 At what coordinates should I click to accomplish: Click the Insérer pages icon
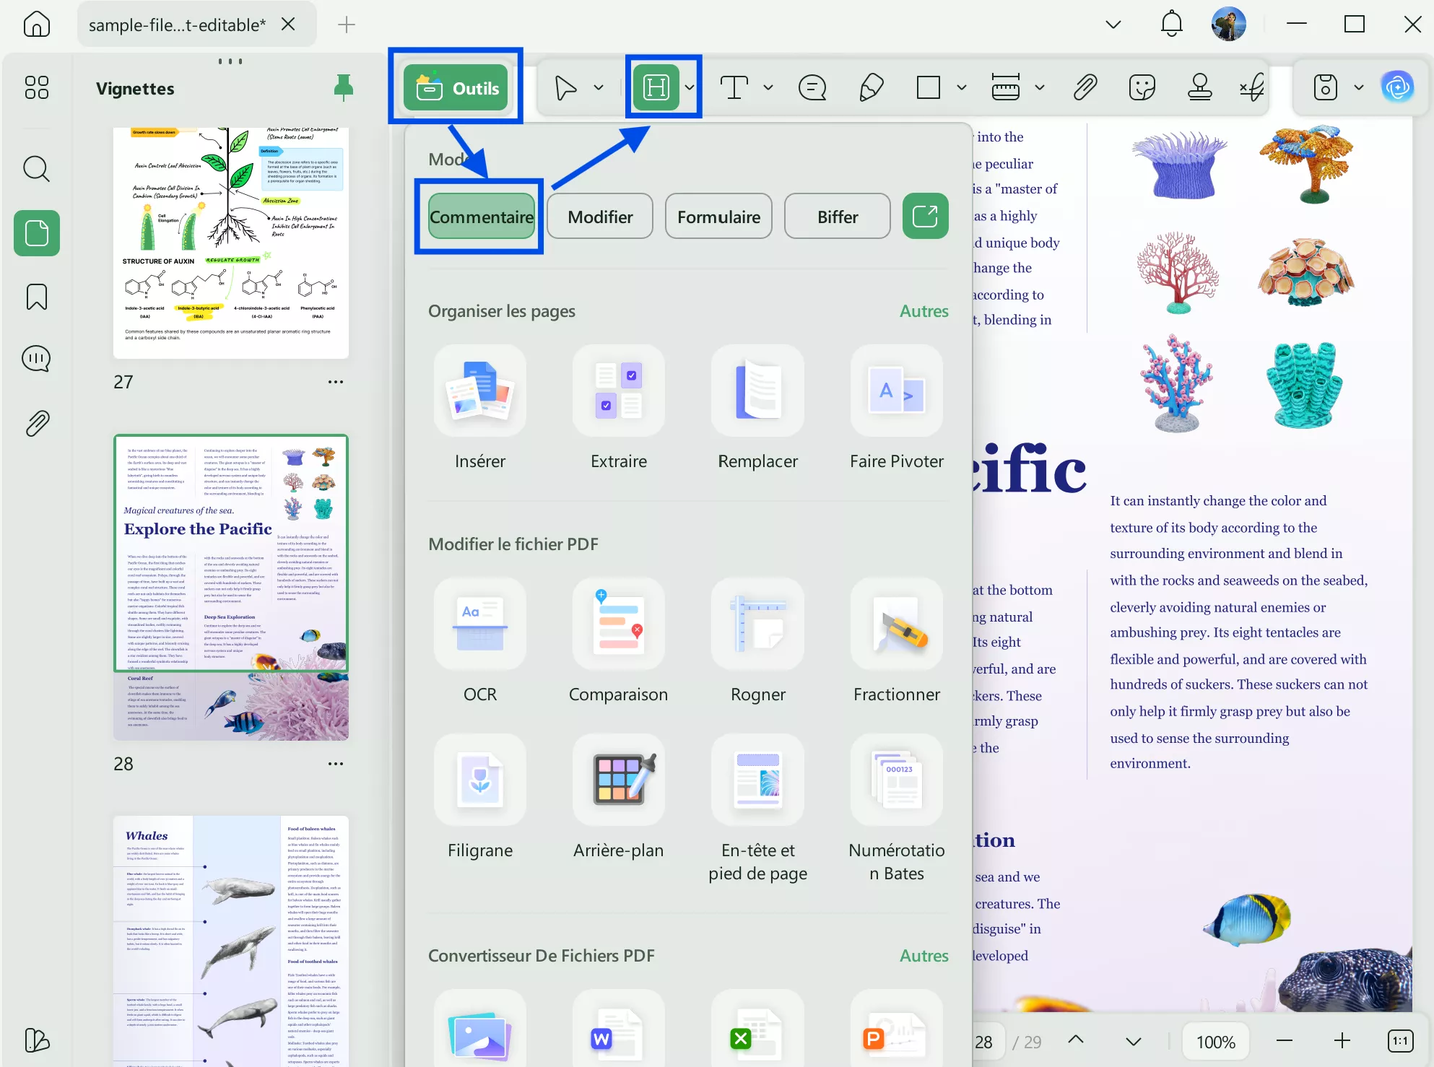click(479, 391)
